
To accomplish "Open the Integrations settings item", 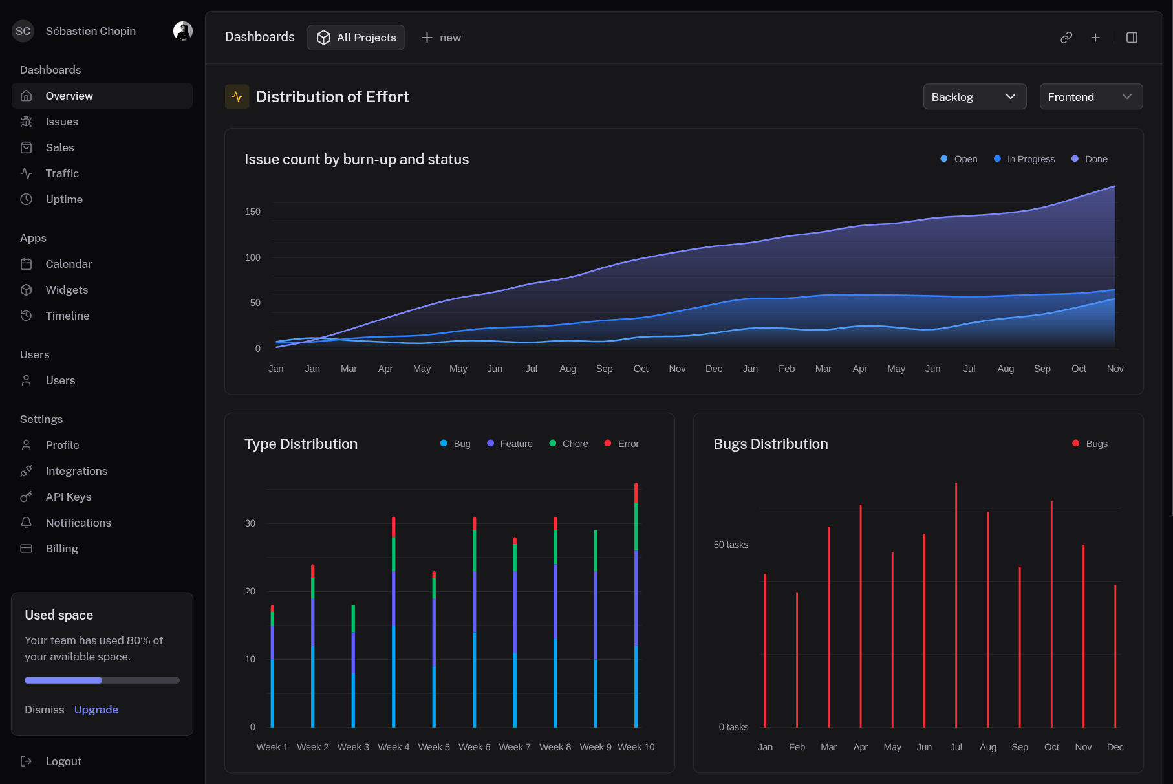I will [76, 471].
